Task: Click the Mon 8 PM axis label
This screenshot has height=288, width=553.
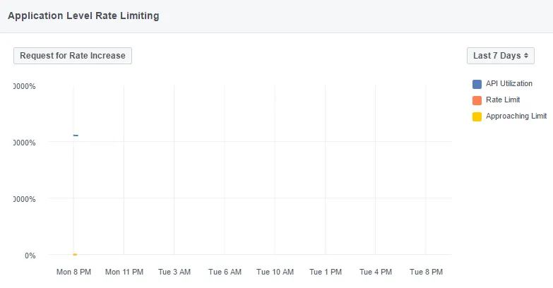Action: (73, 272)
